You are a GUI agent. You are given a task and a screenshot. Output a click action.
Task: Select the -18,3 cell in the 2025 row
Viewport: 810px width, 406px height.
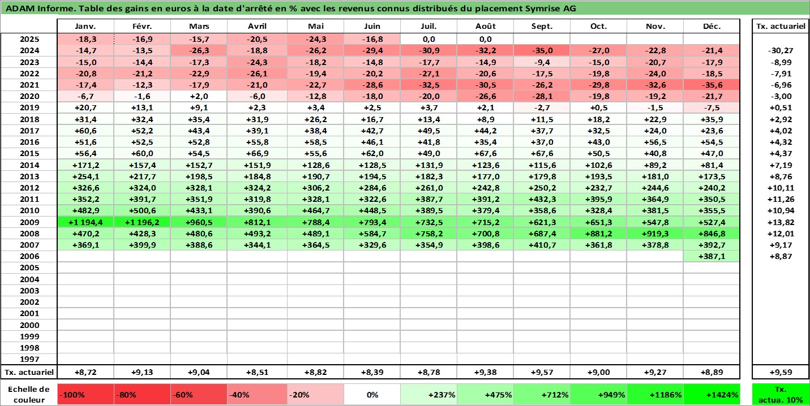(x=86, y=39)
